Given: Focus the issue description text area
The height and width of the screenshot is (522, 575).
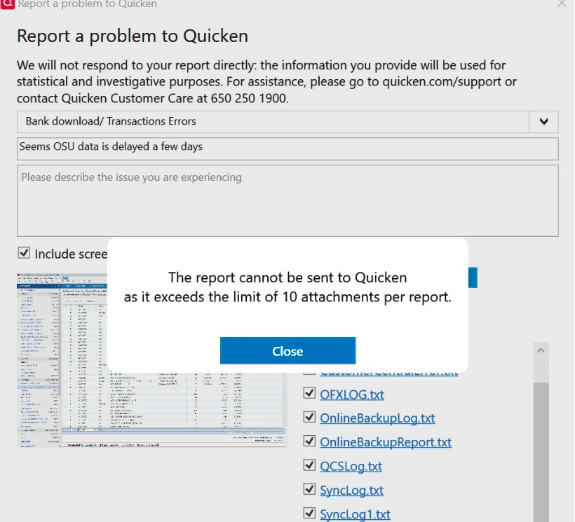Looking at the screenshot, I should pyautogui.click(x=287, y=200).
